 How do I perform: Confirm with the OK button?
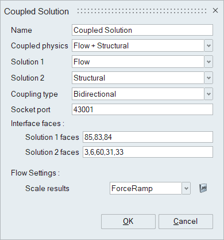[128, 222]
